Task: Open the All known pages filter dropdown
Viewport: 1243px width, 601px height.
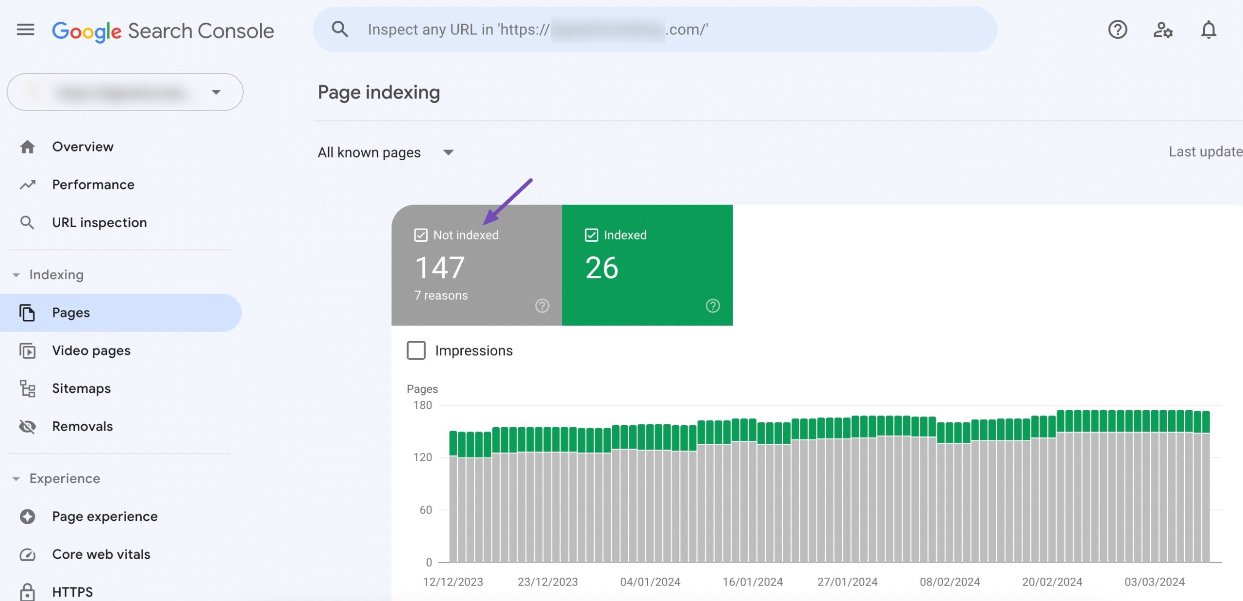Action: [x=386, y=152]
